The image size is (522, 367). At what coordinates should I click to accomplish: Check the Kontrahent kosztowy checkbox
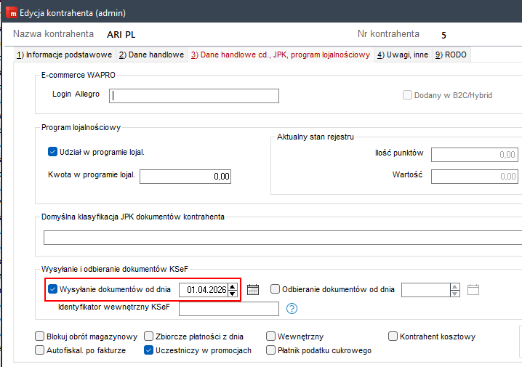(393, 336)
